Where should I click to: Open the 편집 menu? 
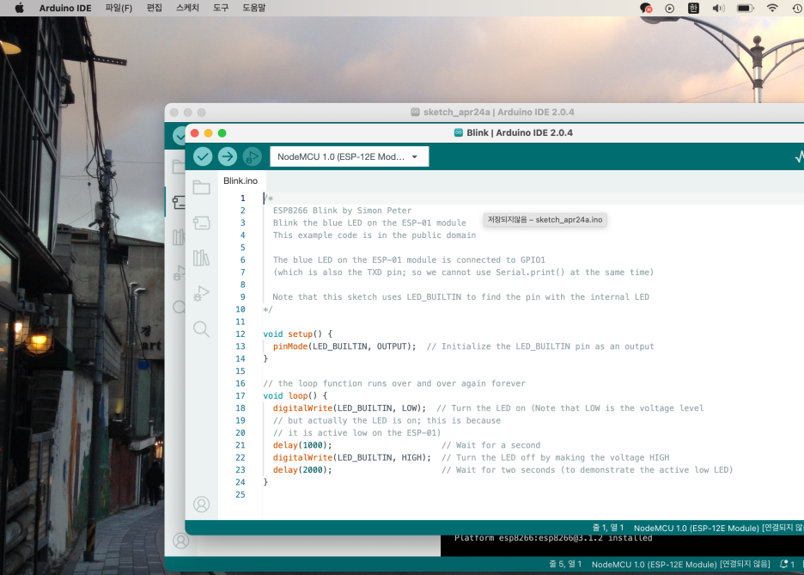pyautogui.click(x=155, y=8)
